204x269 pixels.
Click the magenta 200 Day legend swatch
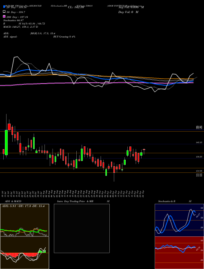4,17
